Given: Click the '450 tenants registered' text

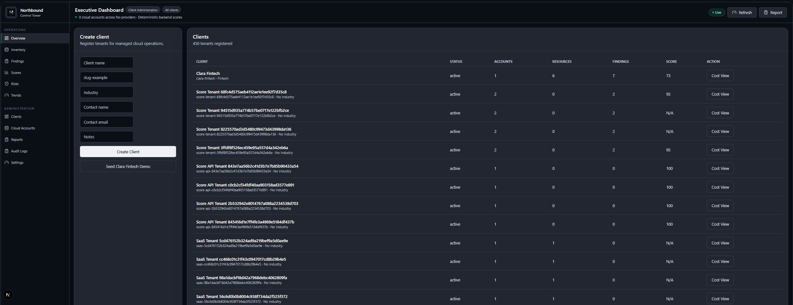Looking at the screenshot, I should click(212, 43).
